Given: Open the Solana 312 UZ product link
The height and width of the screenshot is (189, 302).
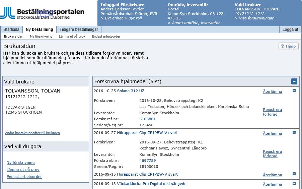Looking at the screenshot, I should 131,91.
